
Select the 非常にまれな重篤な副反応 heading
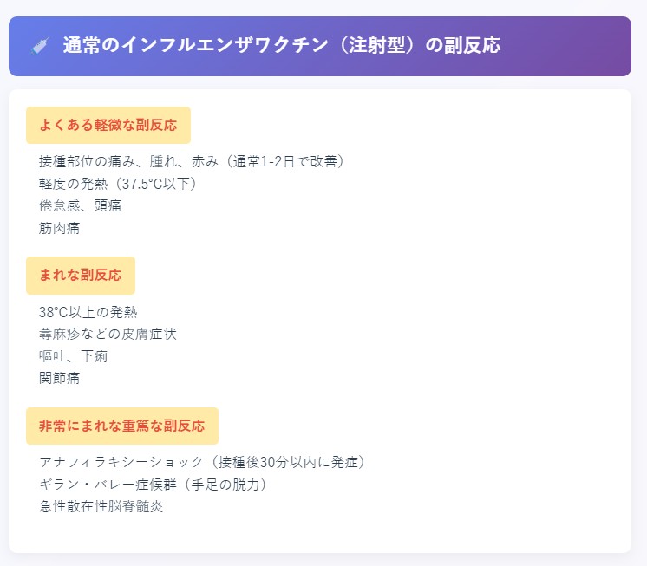pyautogui.click(x=122, y=426)
